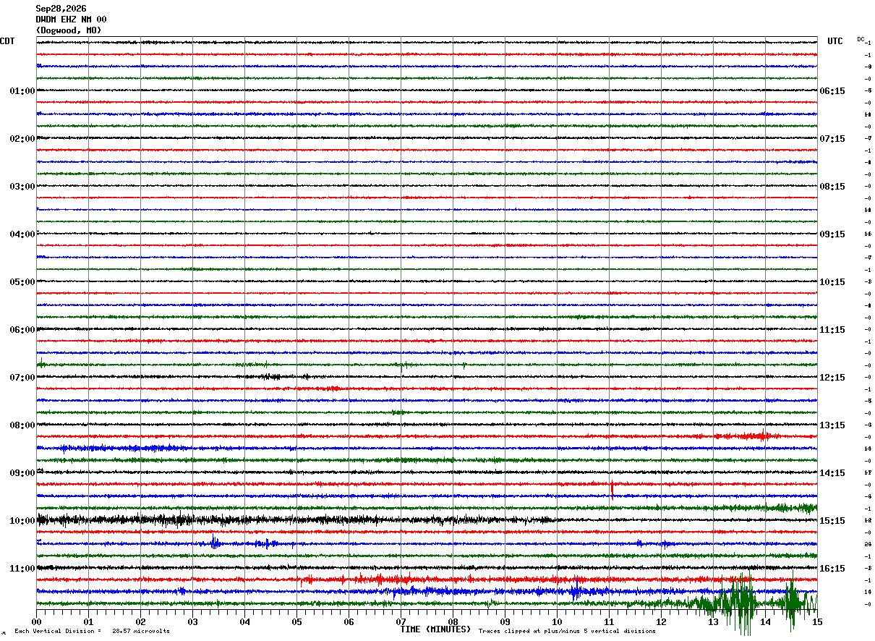Click the 15 minute axis tick label
Image resolution: width=875 pixels, height=641 pixels.
coord(817,621)
